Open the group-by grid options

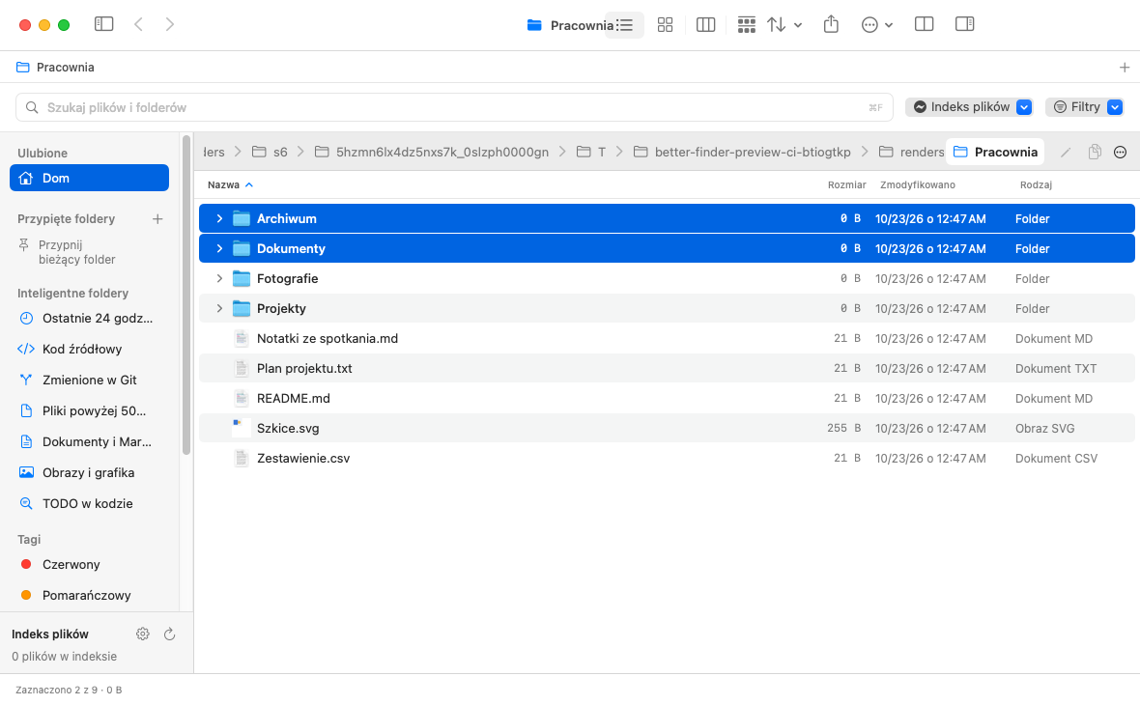747,25
